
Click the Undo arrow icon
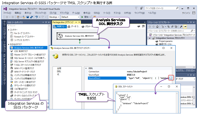click(x=37, y=17)
